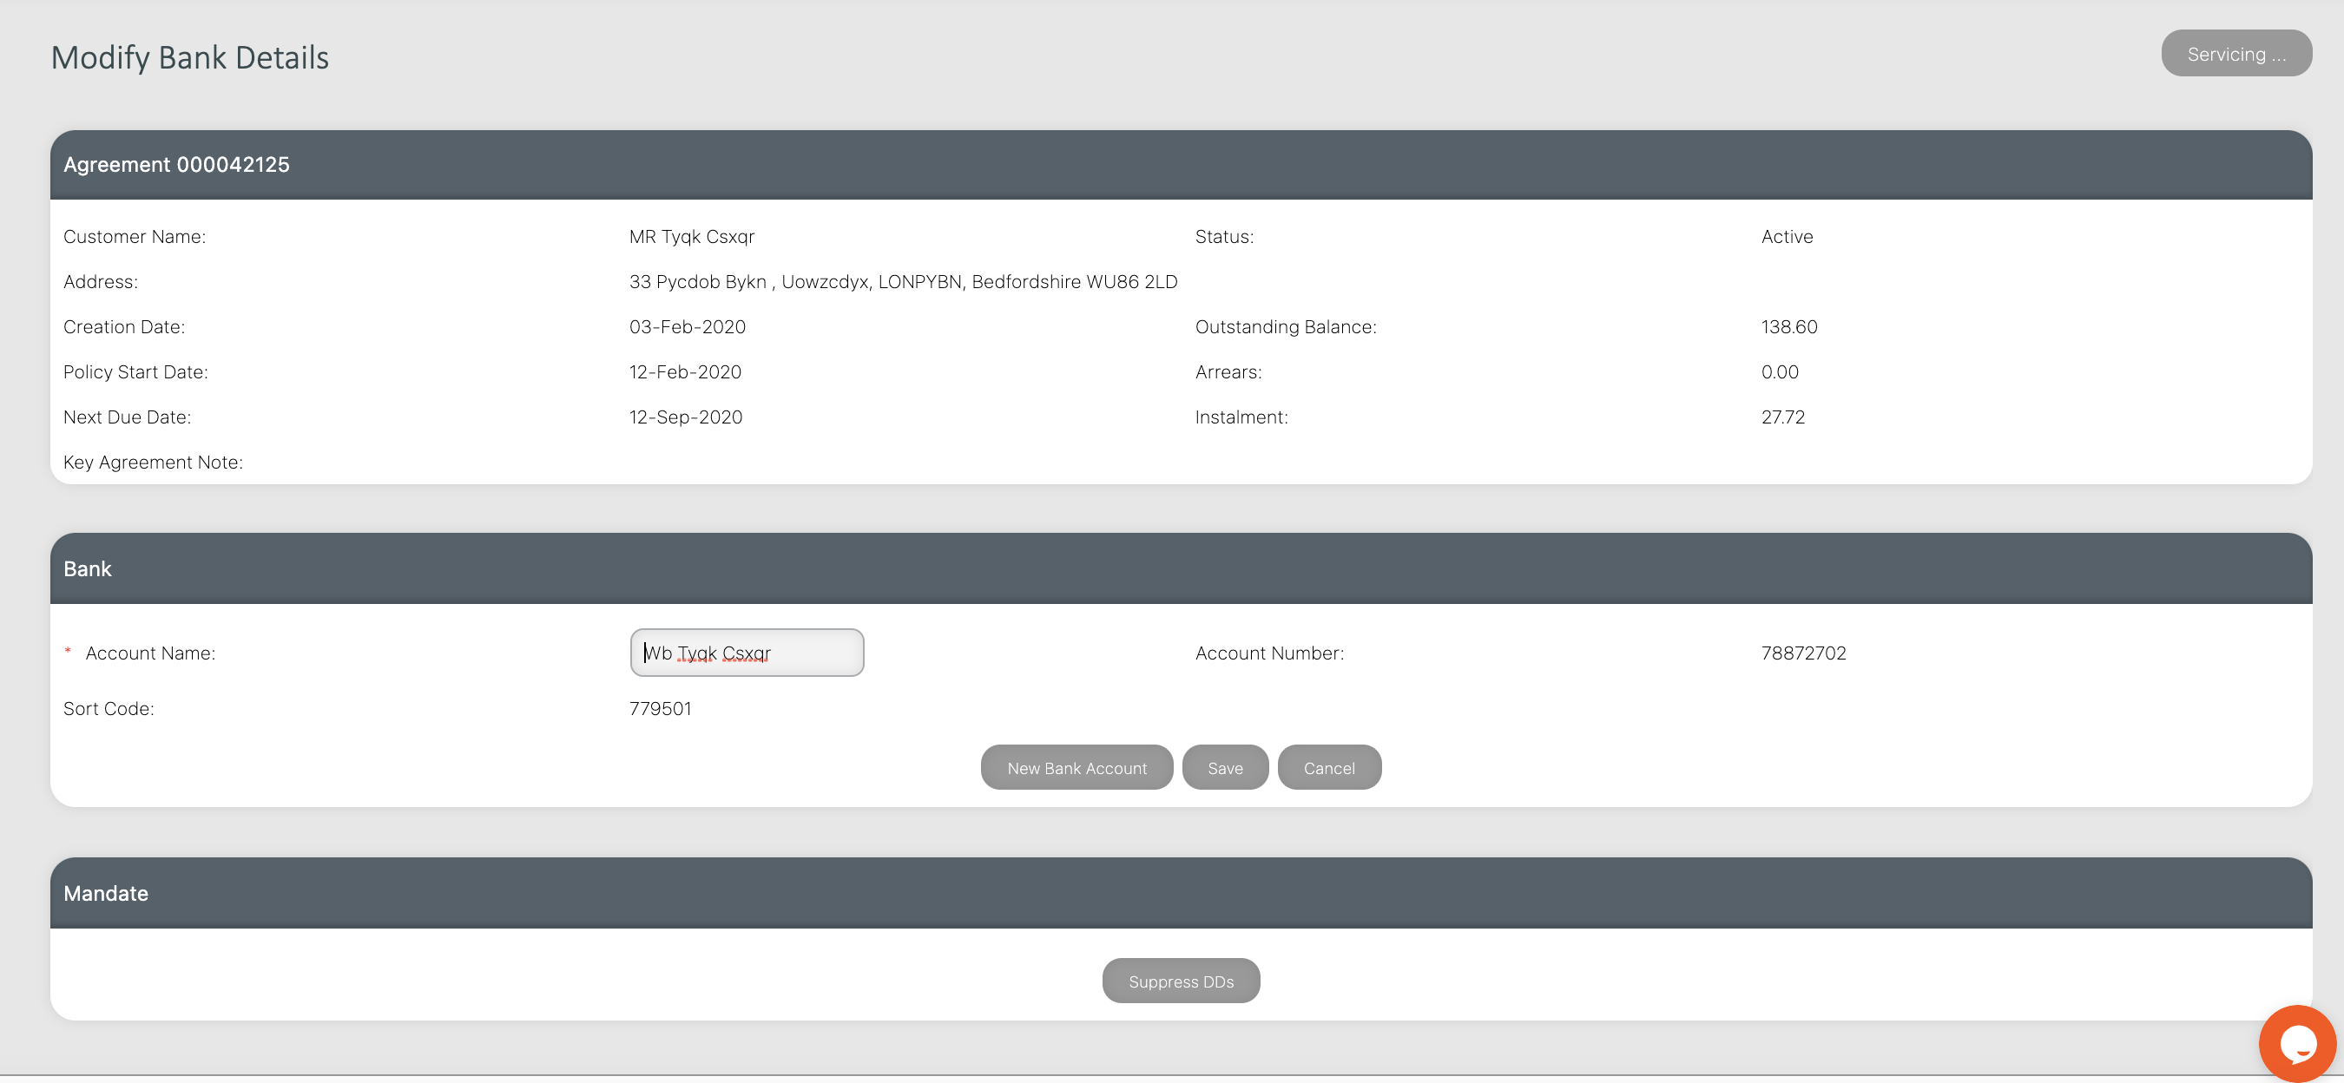Open the orange chat bubble icon
The image size is (2344, 1083).
2296,1044
